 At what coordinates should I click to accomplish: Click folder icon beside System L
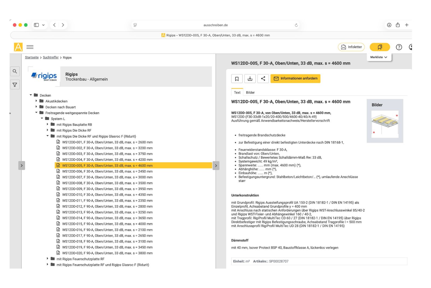tap(47, 119)
